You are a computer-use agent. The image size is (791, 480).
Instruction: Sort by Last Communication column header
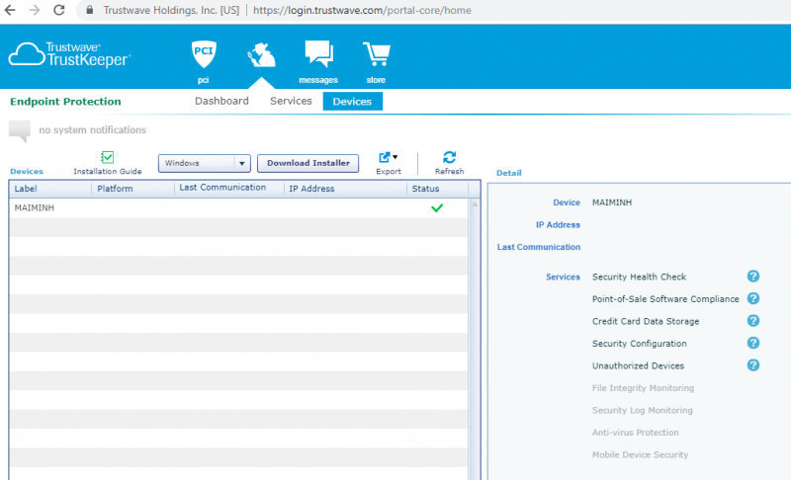[227, 188]
